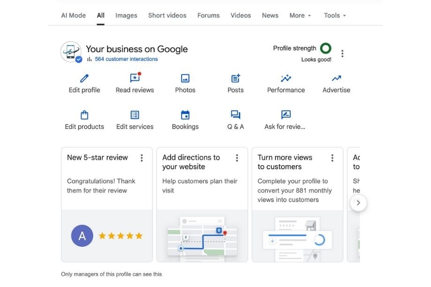This screenshot has height=287, width=431.
Task: Click 'Congratulations! Thank them' description text
Action: click(101, 186)
